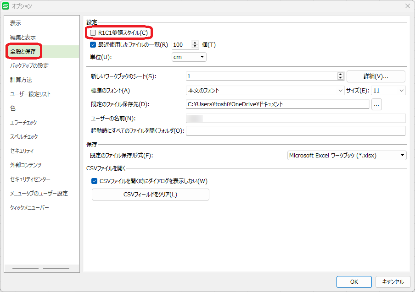The width and height of the screenshot is (415, 292).
Task: Click 起動時にすべてのファイルを開くフォルダ field
Action: [296, 130]
